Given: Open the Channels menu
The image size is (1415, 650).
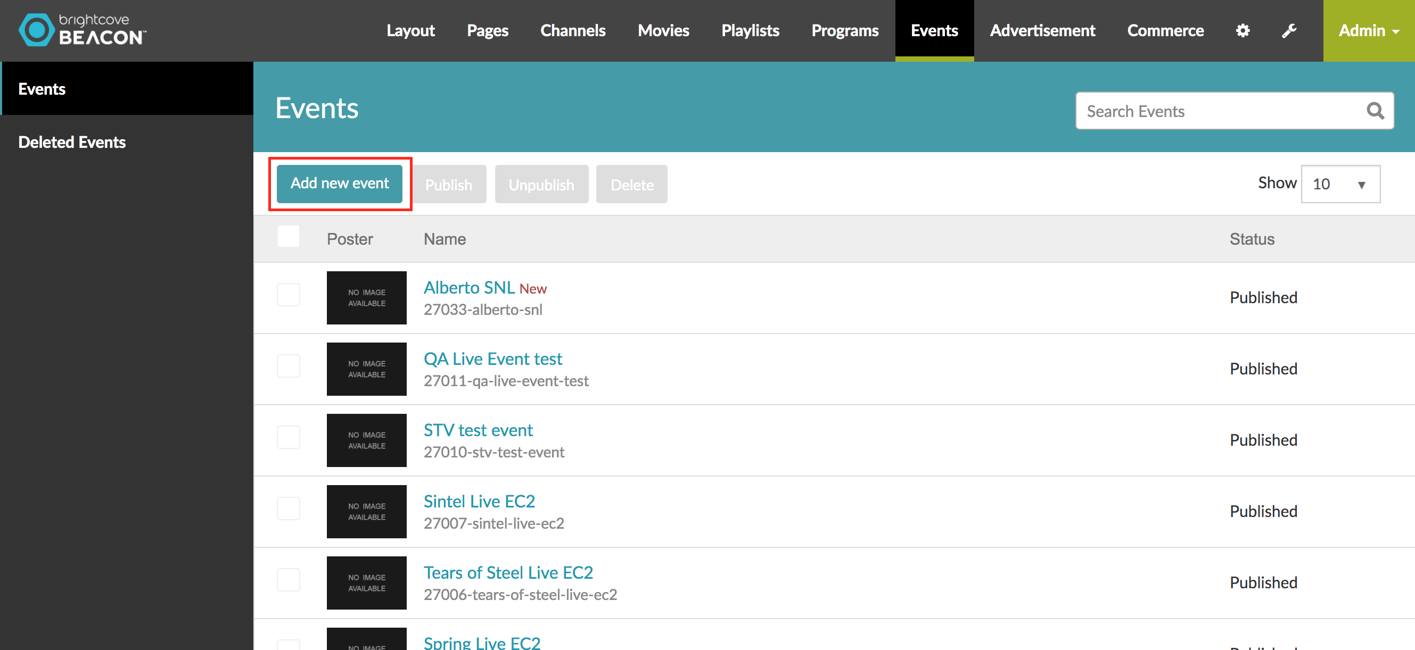Looking at the screenshot, I should pos(572,31).
